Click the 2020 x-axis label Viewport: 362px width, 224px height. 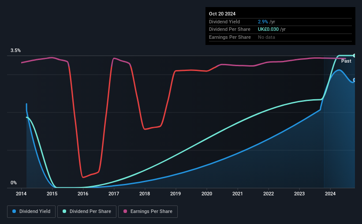coord(207,194)
